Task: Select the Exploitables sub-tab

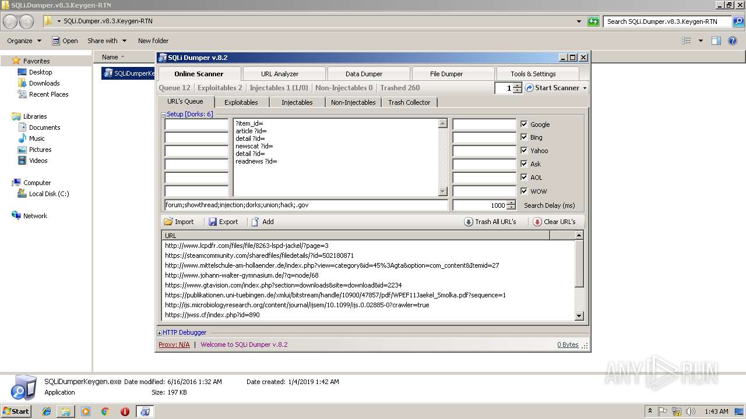Action: coord(241,102)
